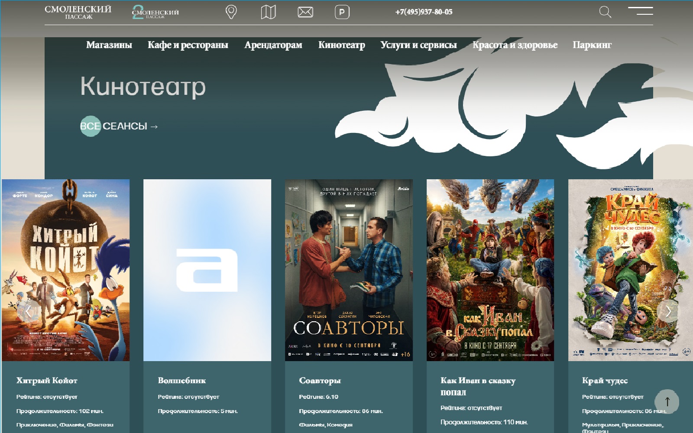Screen dimensions: 693x433
Task: Click Как Иван duration 110 мин. text
Action: 484,422
